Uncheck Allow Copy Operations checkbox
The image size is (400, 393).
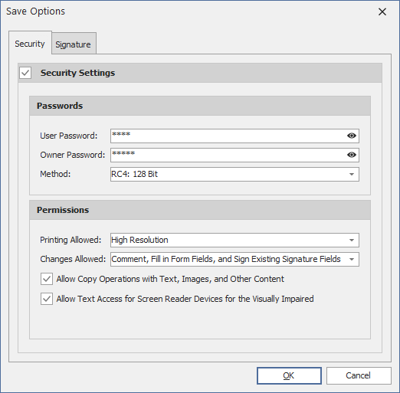click(x=47, y=279)
